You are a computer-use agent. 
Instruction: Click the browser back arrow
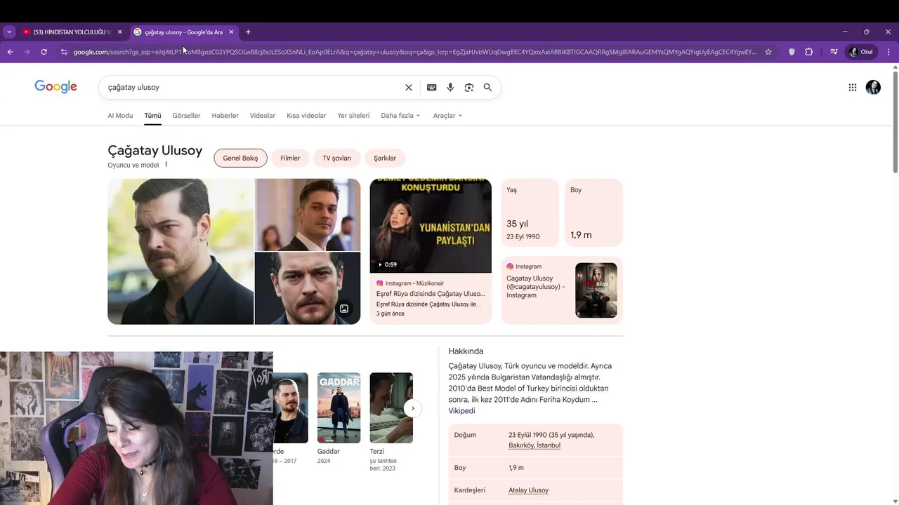point(10,52)
